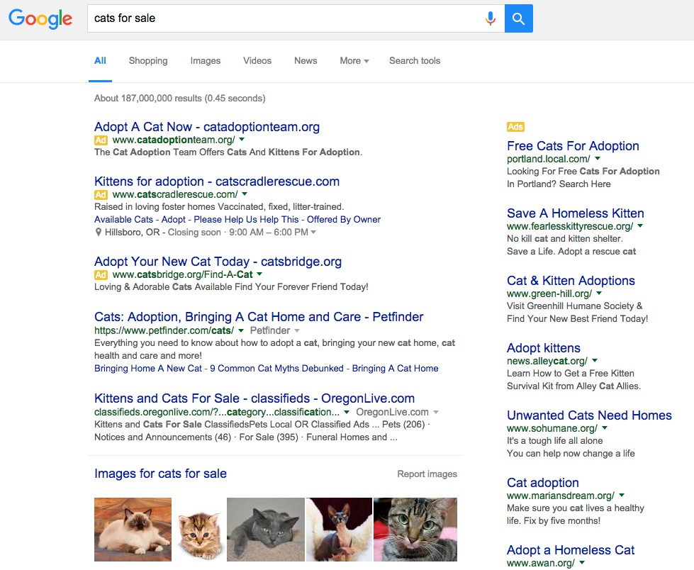Screen dimensions: 694x570
Task: Open the green-eyed tabby cat thumbnail
Action: coord(415,530)
